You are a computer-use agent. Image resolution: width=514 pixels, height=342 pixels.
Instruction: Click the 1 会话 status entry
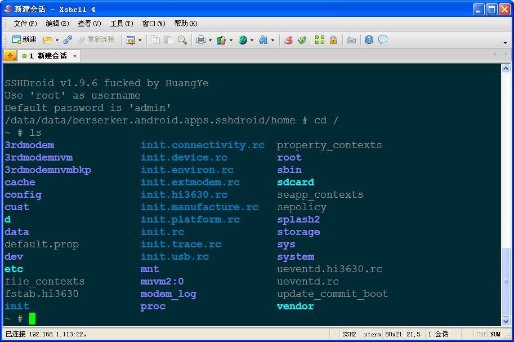(x=438, y=334)
